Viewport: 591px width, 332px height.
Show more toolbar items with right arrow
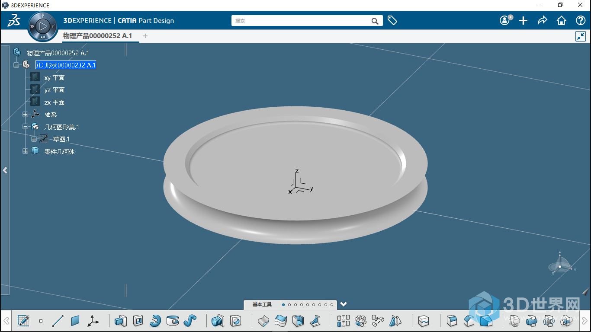[x=584, y=321]
